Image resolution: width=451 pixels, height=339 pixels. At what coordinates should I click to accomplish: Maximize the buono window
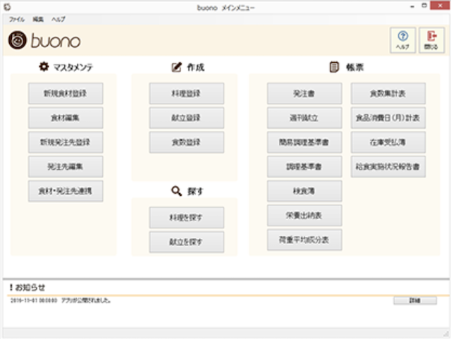pos(424,6)
